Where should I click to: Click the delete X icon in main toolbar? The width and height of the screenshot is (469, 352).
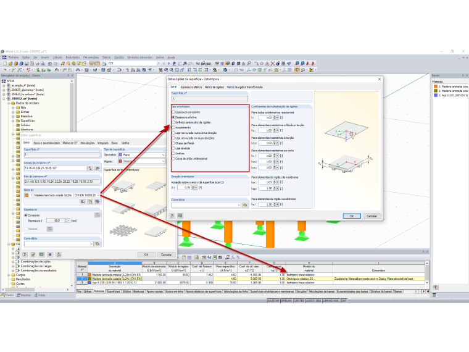(x=273, y=64)
